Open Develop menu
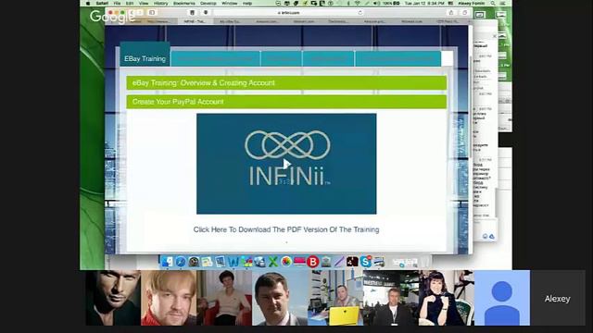 tap(208, 3)
